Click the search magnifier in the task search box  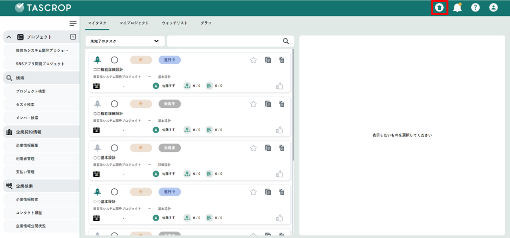[x=286, y=41]
